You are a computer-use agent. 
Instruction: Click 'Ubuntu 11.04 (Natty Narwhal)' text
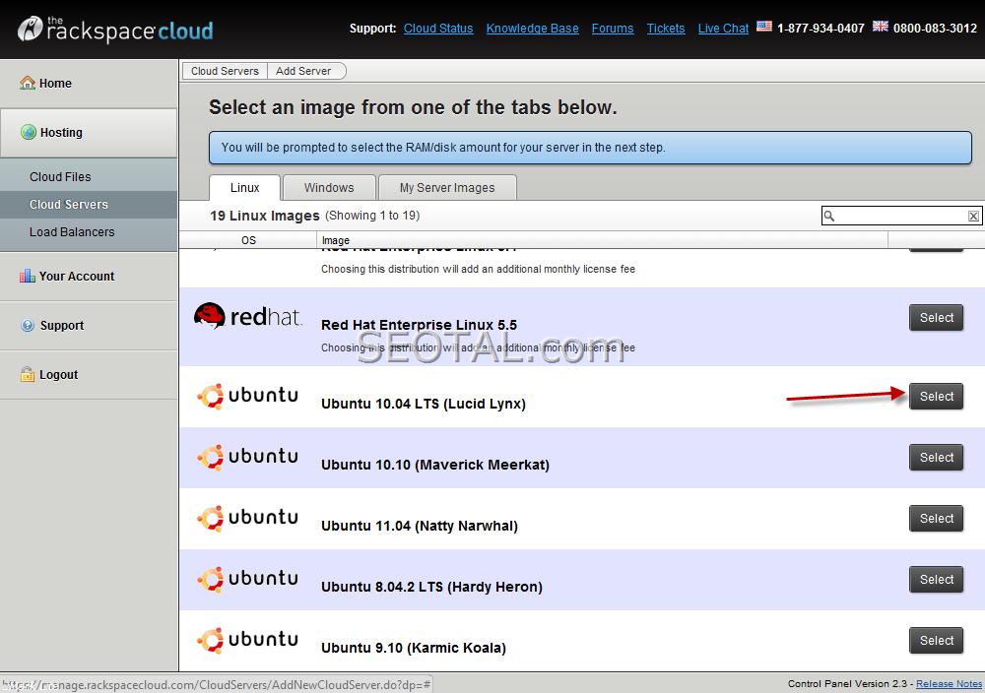point(420,526)
